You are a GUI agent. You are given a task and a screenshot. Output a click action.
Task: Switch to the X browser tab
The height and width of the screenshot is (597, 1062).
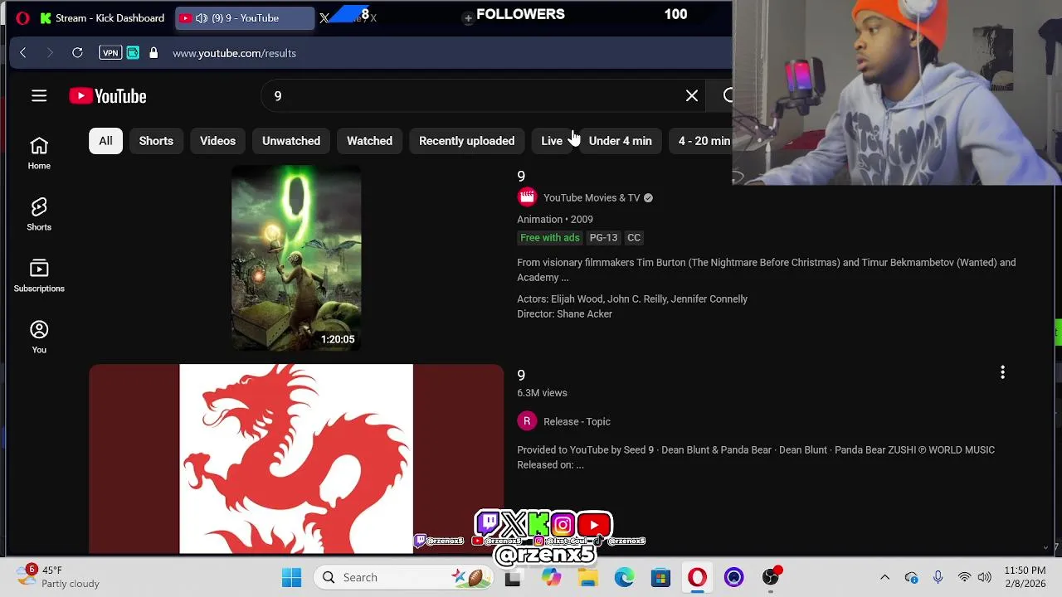point(348,17)
